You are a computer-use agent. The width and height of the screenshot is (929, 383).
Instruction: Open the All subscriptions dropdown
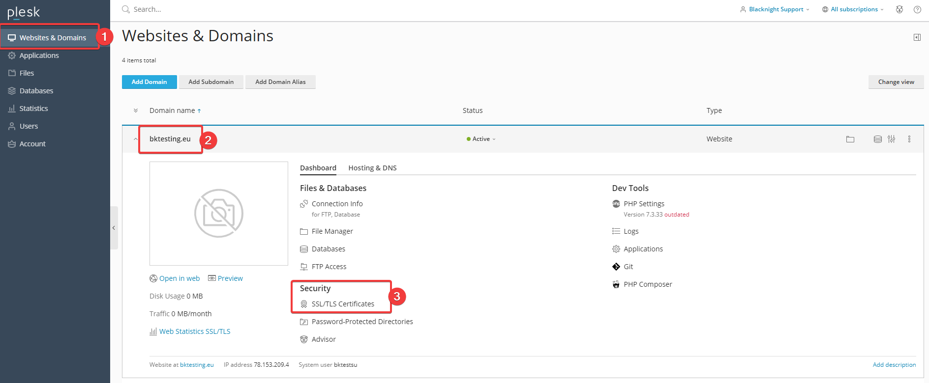tap(853, 9)
